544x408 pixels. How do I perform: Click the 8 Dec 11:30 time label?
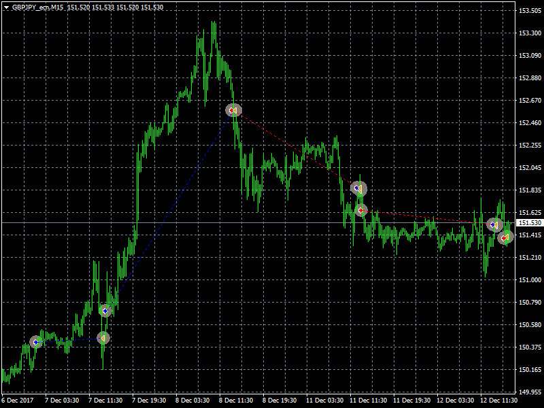click(236, 401)
